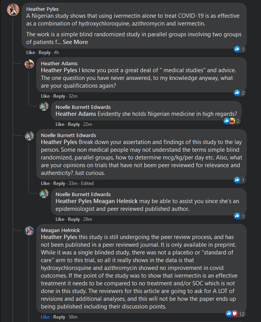
Task: Reply to Meagan Helmick's comment
Action: click(59, 317)
